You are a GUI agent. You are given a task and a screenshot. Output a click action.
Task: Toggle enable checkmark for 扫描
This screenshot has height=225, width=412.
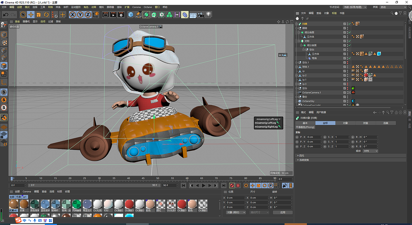click(x=349, y=24)
